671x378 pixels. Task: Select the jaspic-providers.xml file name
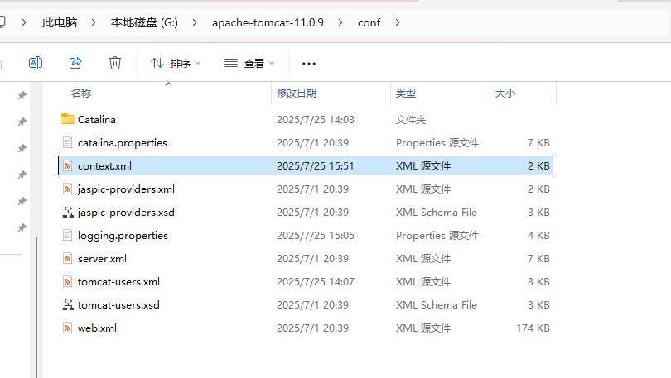(126, 189)
